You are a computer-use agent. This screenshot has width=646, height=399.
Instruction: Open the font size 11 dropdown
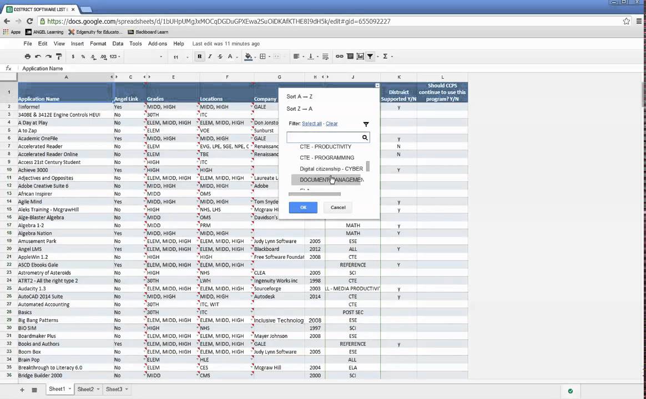coord(180,57)
